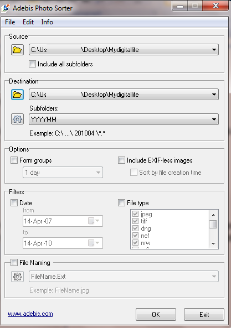Browse for Destination folder using folder icon
Screen dimensions: 231x328
click(17, 95)
